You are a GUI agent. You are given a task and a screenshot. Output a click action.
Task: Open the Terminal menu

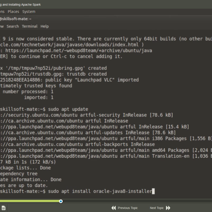(30, 26)
